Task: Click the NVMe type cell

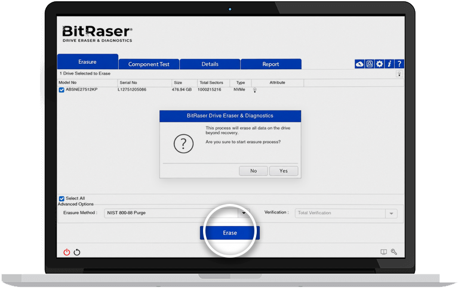Action: tap(239, 89)
